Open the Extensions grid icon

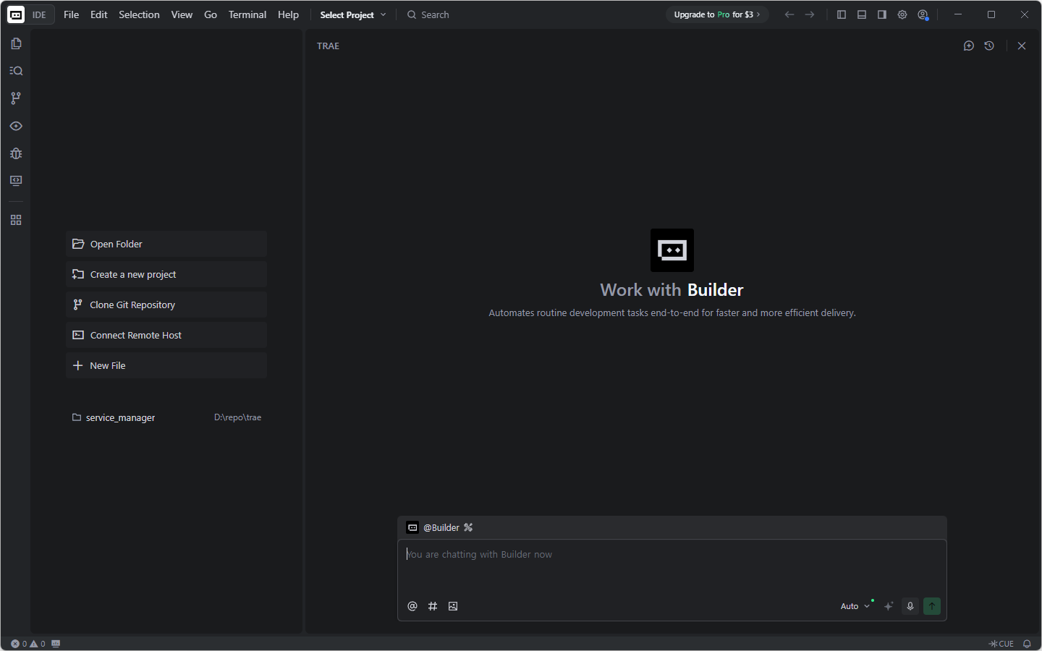tap(16, 220)
